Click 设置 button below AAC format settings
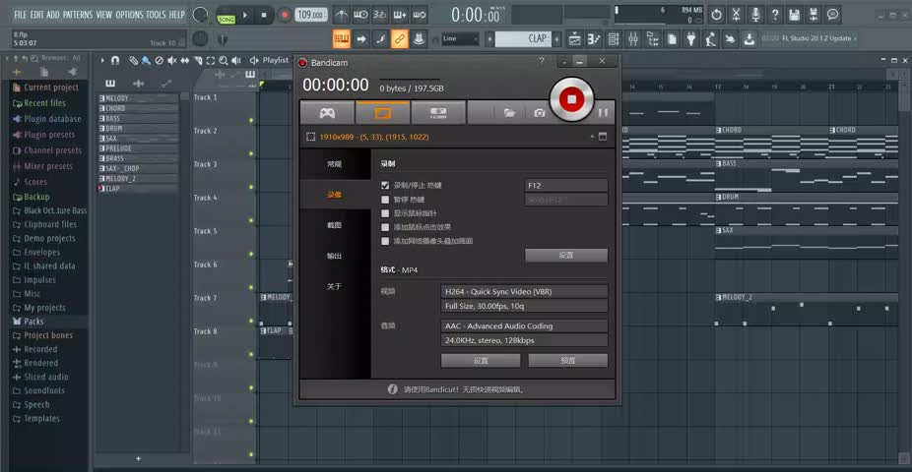This screenshot has width=912, height=472. (481, 361)
